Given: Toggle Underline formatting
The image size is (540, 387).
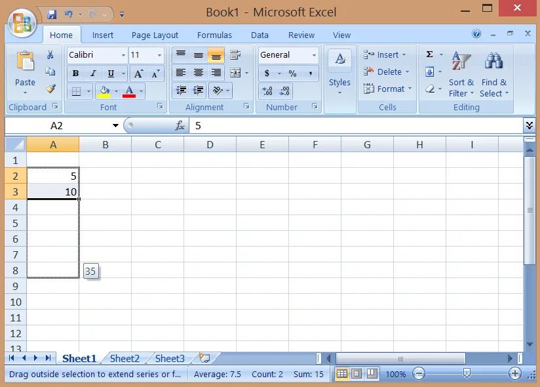Looking at the screenshot, I should 111,73.
